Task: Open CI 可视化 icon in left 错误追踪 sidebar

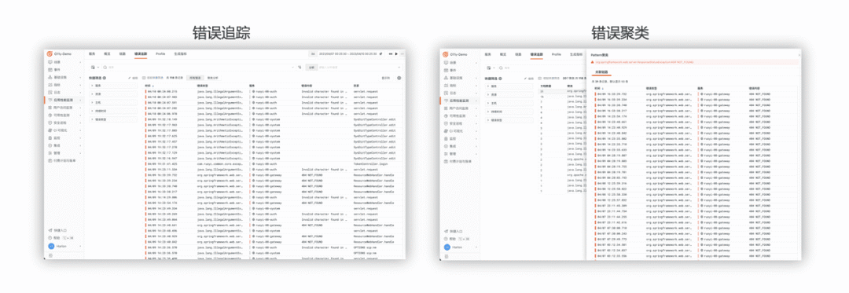Action: pyautogui.click(x=50, y=130)
